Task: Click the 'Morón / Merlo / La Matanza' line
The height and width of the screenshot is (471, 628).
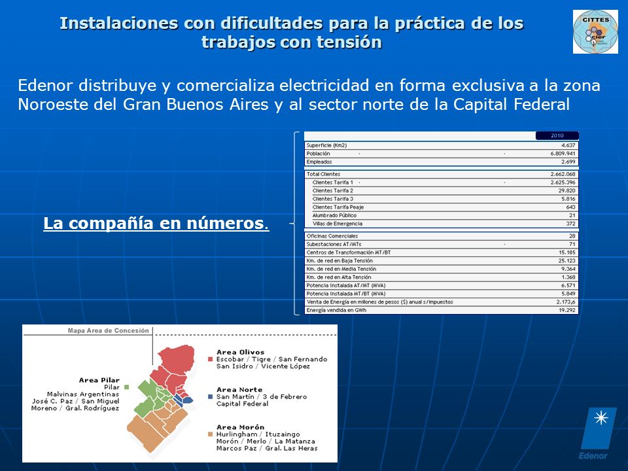Action: (x=266, y=442)
